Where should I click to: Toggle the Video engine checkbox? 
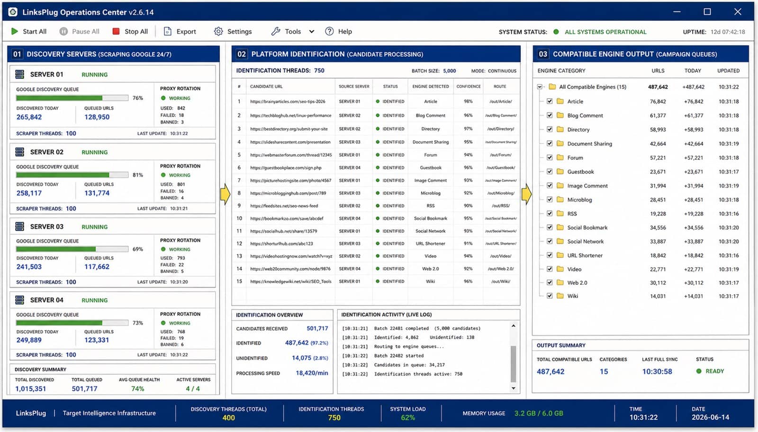click(550, 269)
